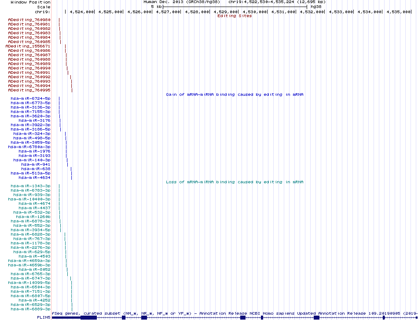Click the ADediting_760995 label
This screenshot has width=418, height=320.
(x=29, y=90)
